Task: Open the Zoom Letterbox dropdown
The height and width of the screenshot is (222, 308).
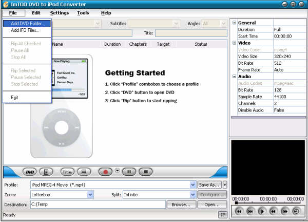Action: 90,195
